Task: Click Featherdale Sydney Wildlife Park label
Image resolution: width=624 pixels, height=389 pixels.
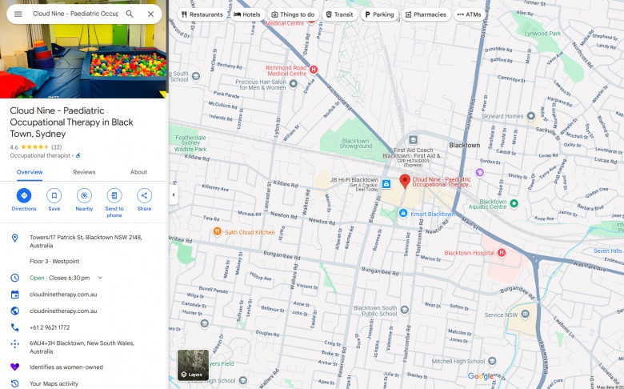Action: tap(190, 143)
